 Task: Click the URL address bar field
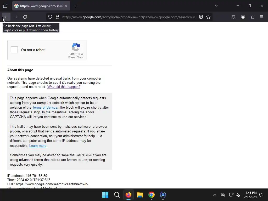129,17
